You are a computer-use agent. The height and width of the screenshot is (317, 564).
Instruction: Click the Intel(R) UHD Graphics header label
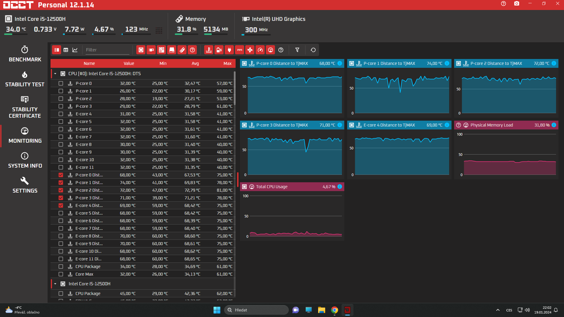[x=279, y=19]
